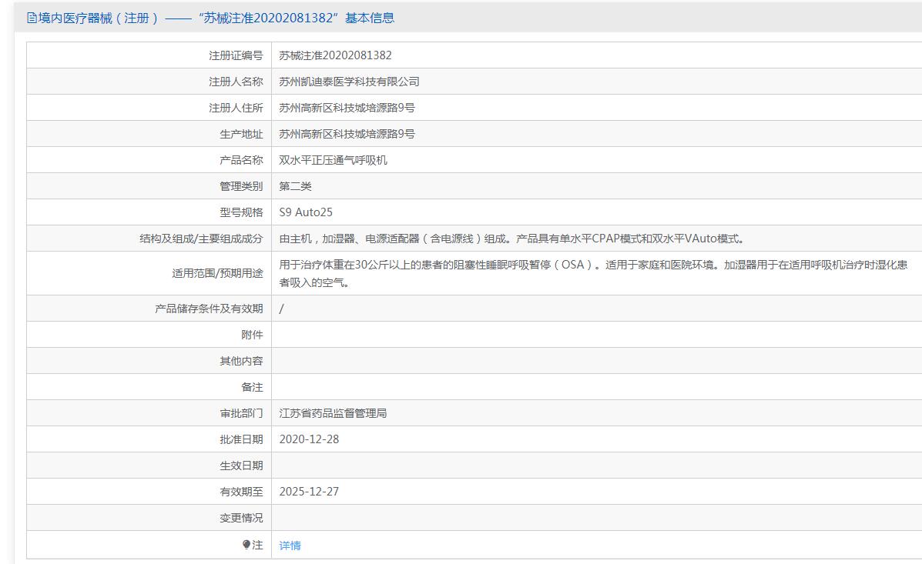Click the 适用范围/预期用途 label
The image size is (922, 564).
217,273
